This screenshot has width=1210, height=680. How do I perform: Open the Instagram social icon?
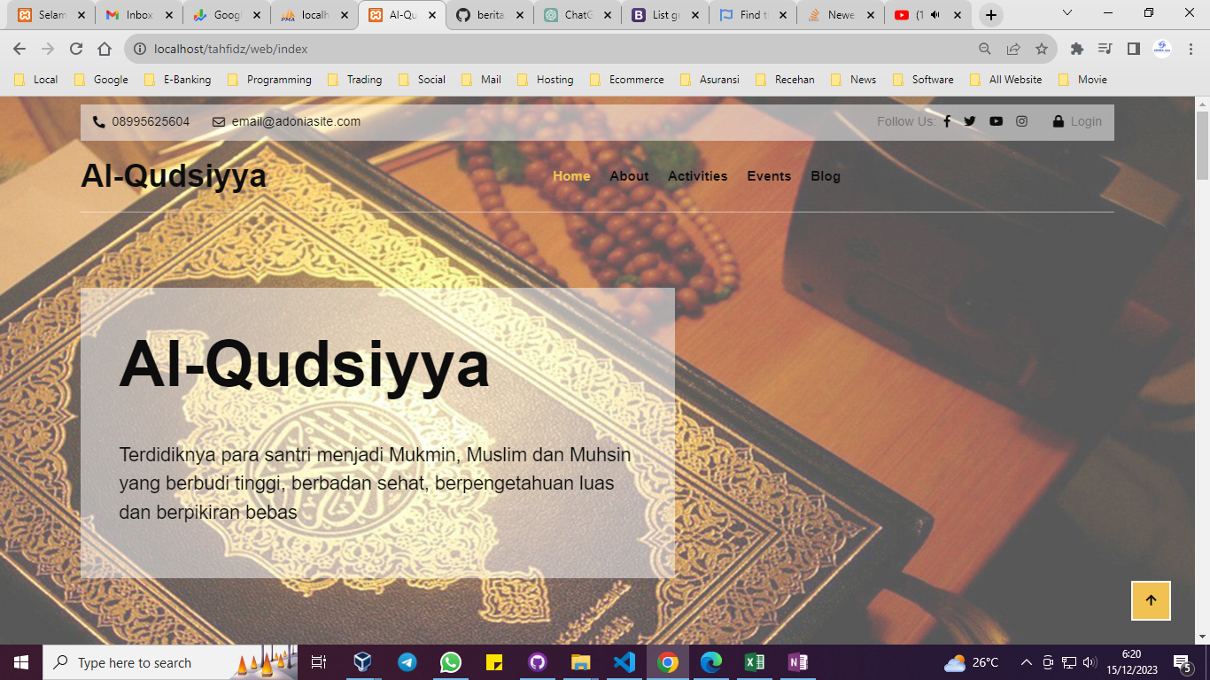pos(1021,121)
